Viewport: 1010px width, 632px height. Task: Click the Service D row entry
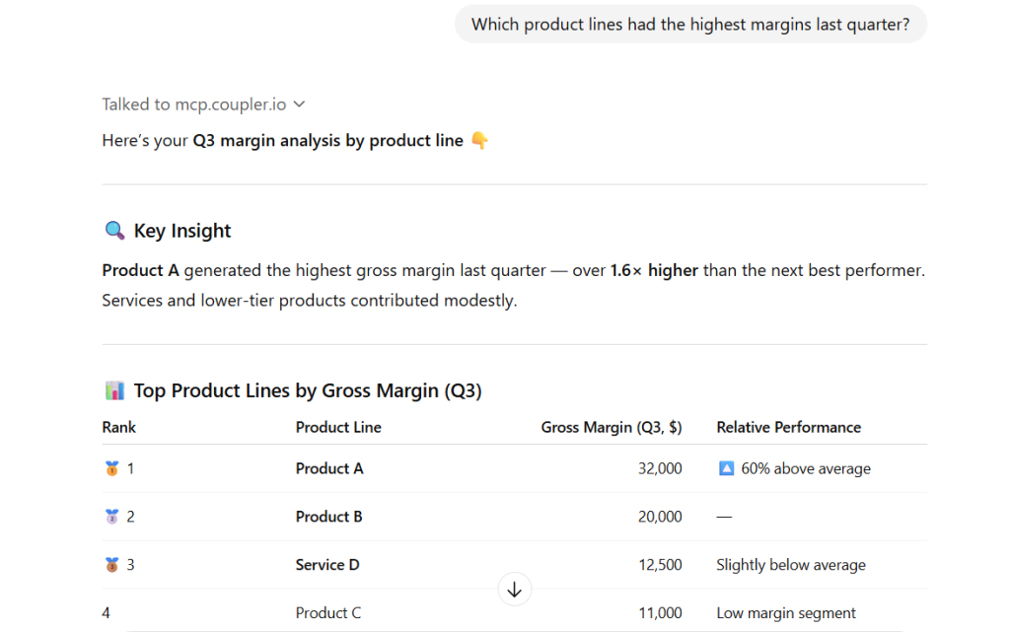tap(326, 564)
